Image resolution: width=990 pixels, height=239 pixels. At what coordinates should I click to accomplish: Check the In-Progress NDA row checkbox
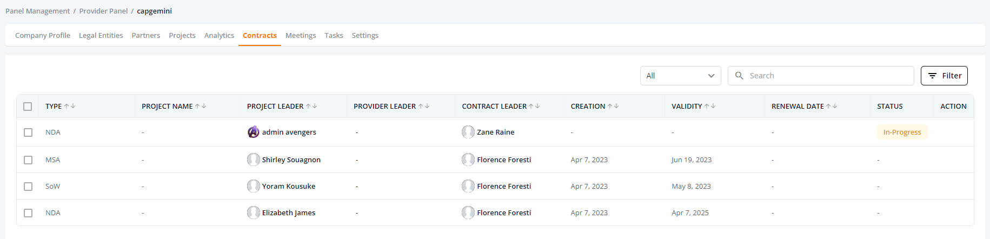click(x=28, y=132)
